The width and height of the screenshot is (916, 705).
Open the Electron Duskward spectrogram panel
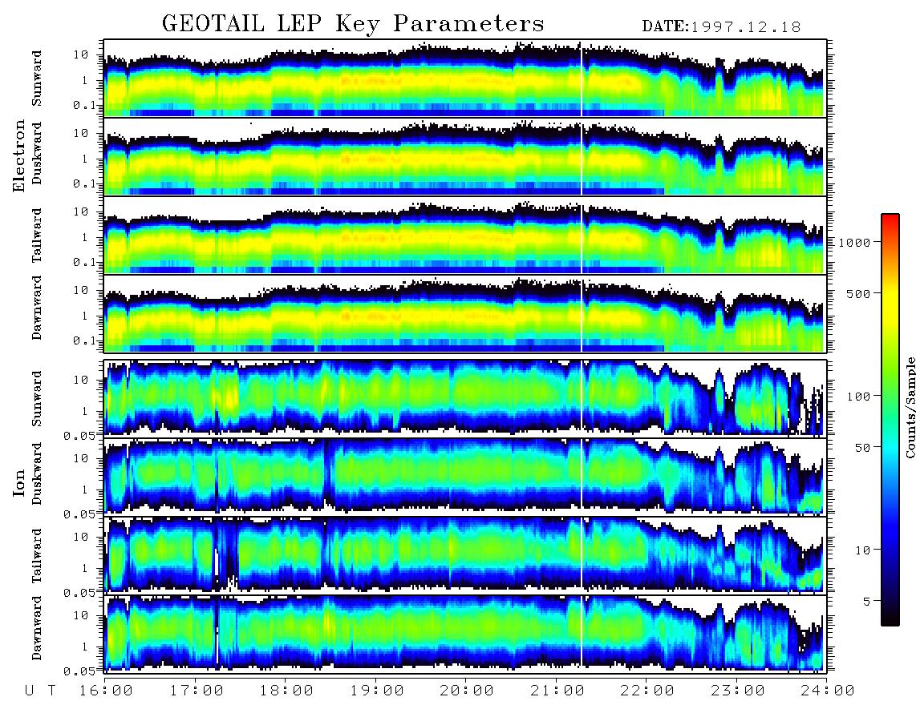pyautogui.click(x=465, y=156)
